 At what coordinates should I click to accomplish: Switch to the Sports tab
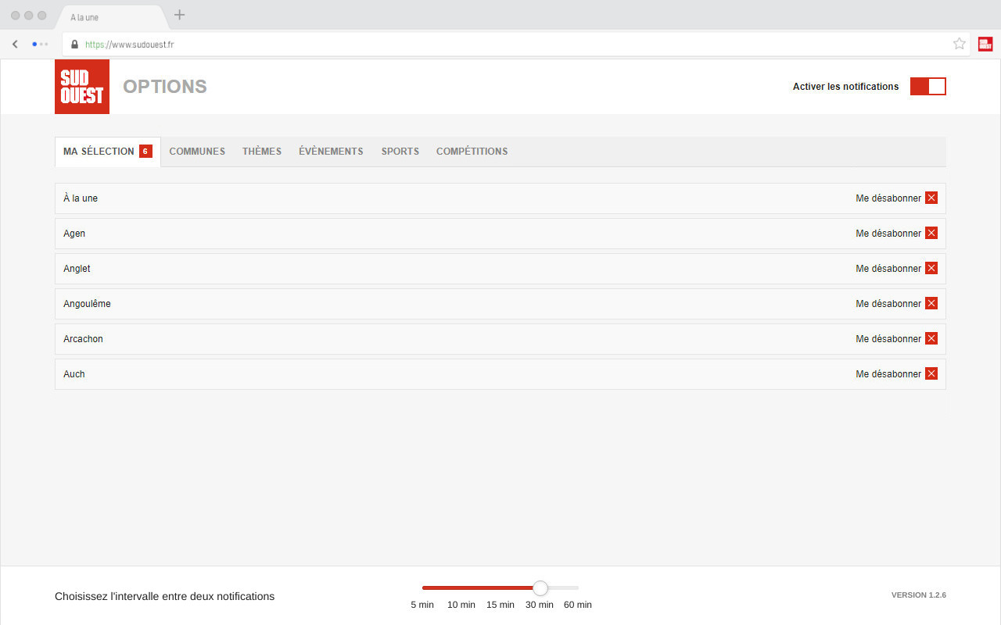[400, 152]
